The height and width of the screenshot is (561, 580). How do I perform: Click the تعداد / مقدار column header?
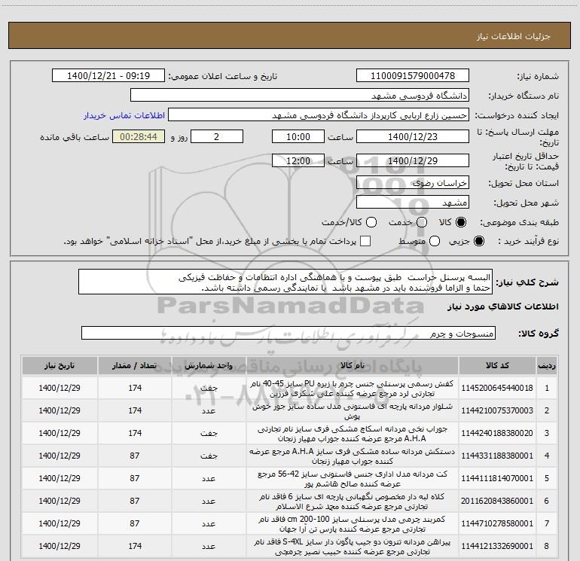pyautogui.click(x=135, y=366)
